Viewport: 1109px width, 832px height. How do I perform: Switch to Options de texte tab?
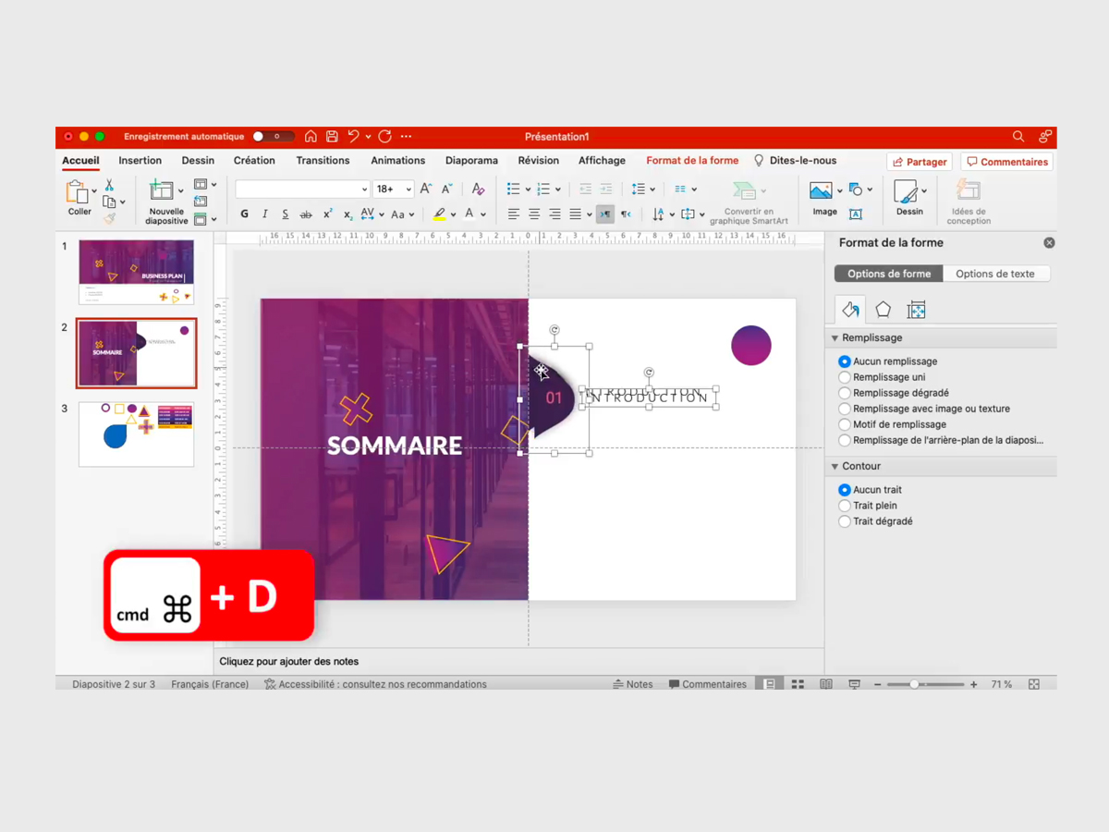[x=995, y=274]
